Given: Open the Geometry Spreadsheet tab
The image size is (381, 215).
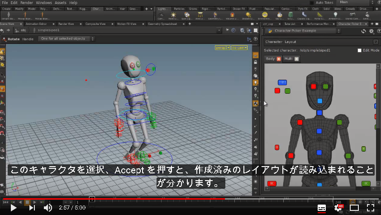Looking at the screenshot, I should (x=162, y=24).
